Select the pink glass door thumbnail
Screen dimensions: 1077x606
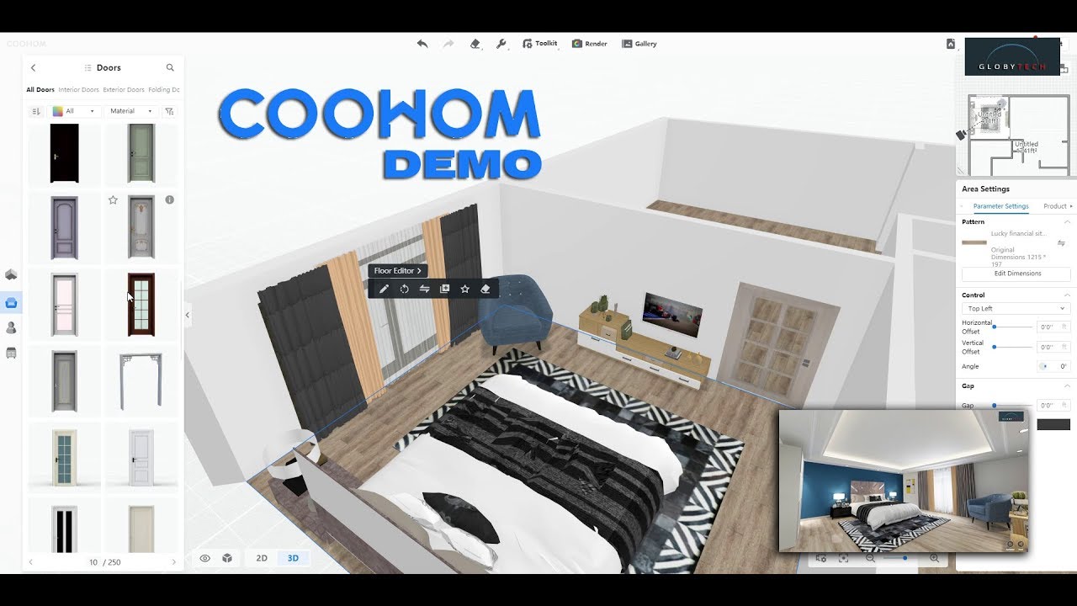[x=64, y=305]
